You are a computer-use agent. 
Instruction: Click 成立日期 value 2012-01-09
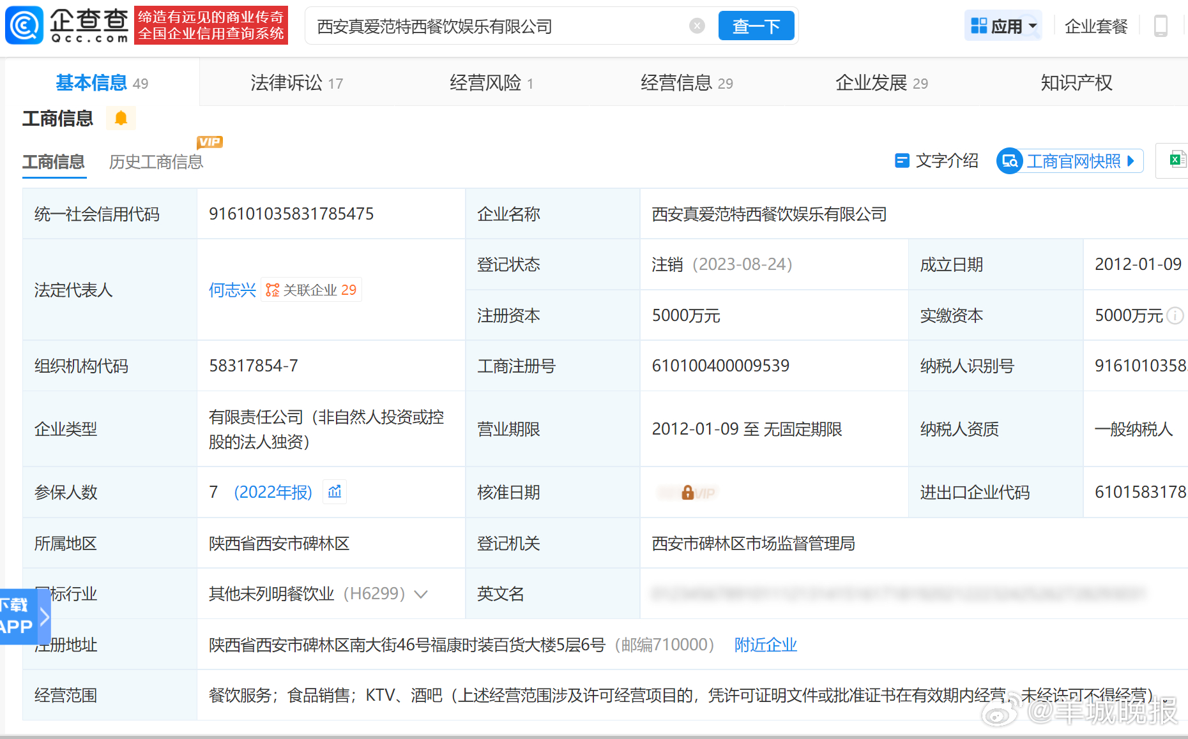coord(1138,264)
